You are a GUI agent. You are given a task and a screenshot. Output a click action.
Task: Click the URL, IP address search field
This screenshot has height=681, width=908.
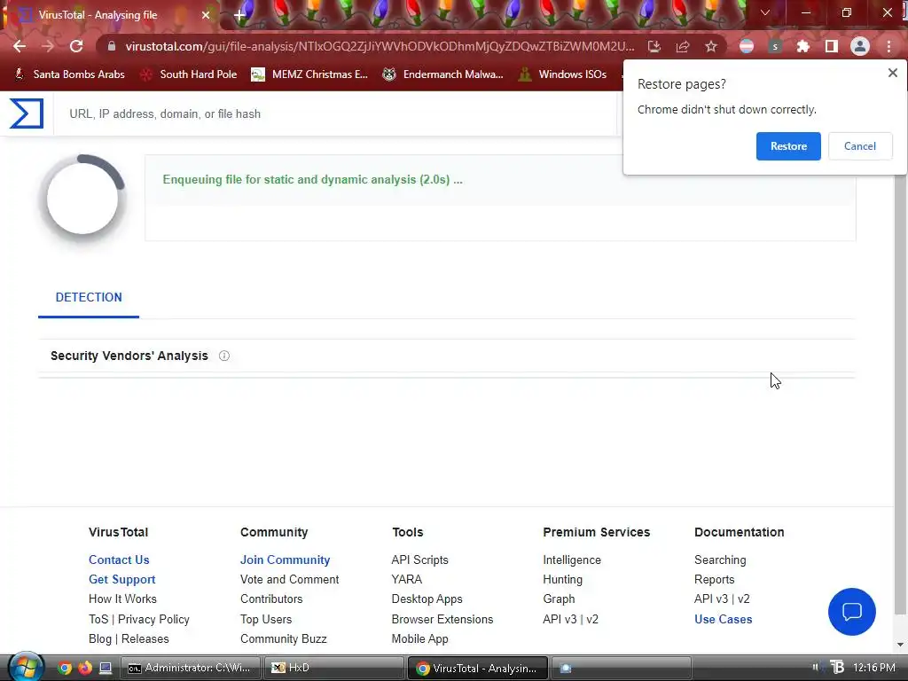coord(336,114)
